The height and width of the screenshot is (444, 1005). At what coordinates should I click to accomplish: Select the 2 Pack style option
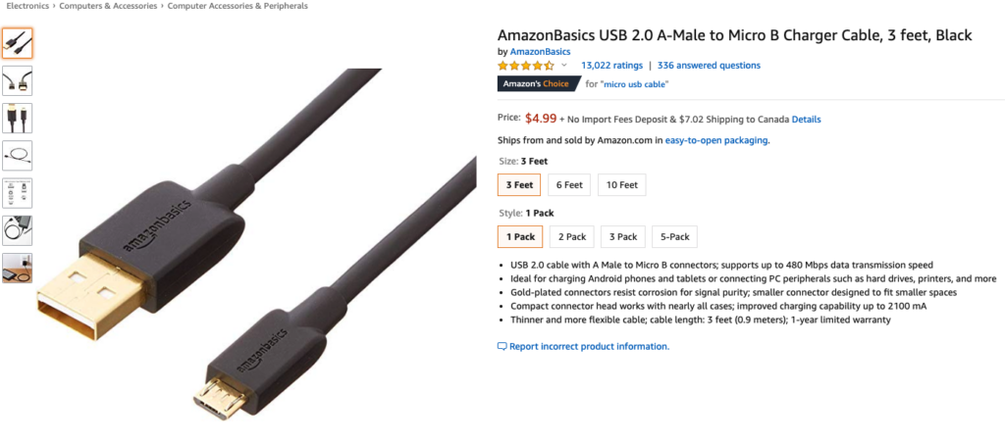[x=572, y=236]
